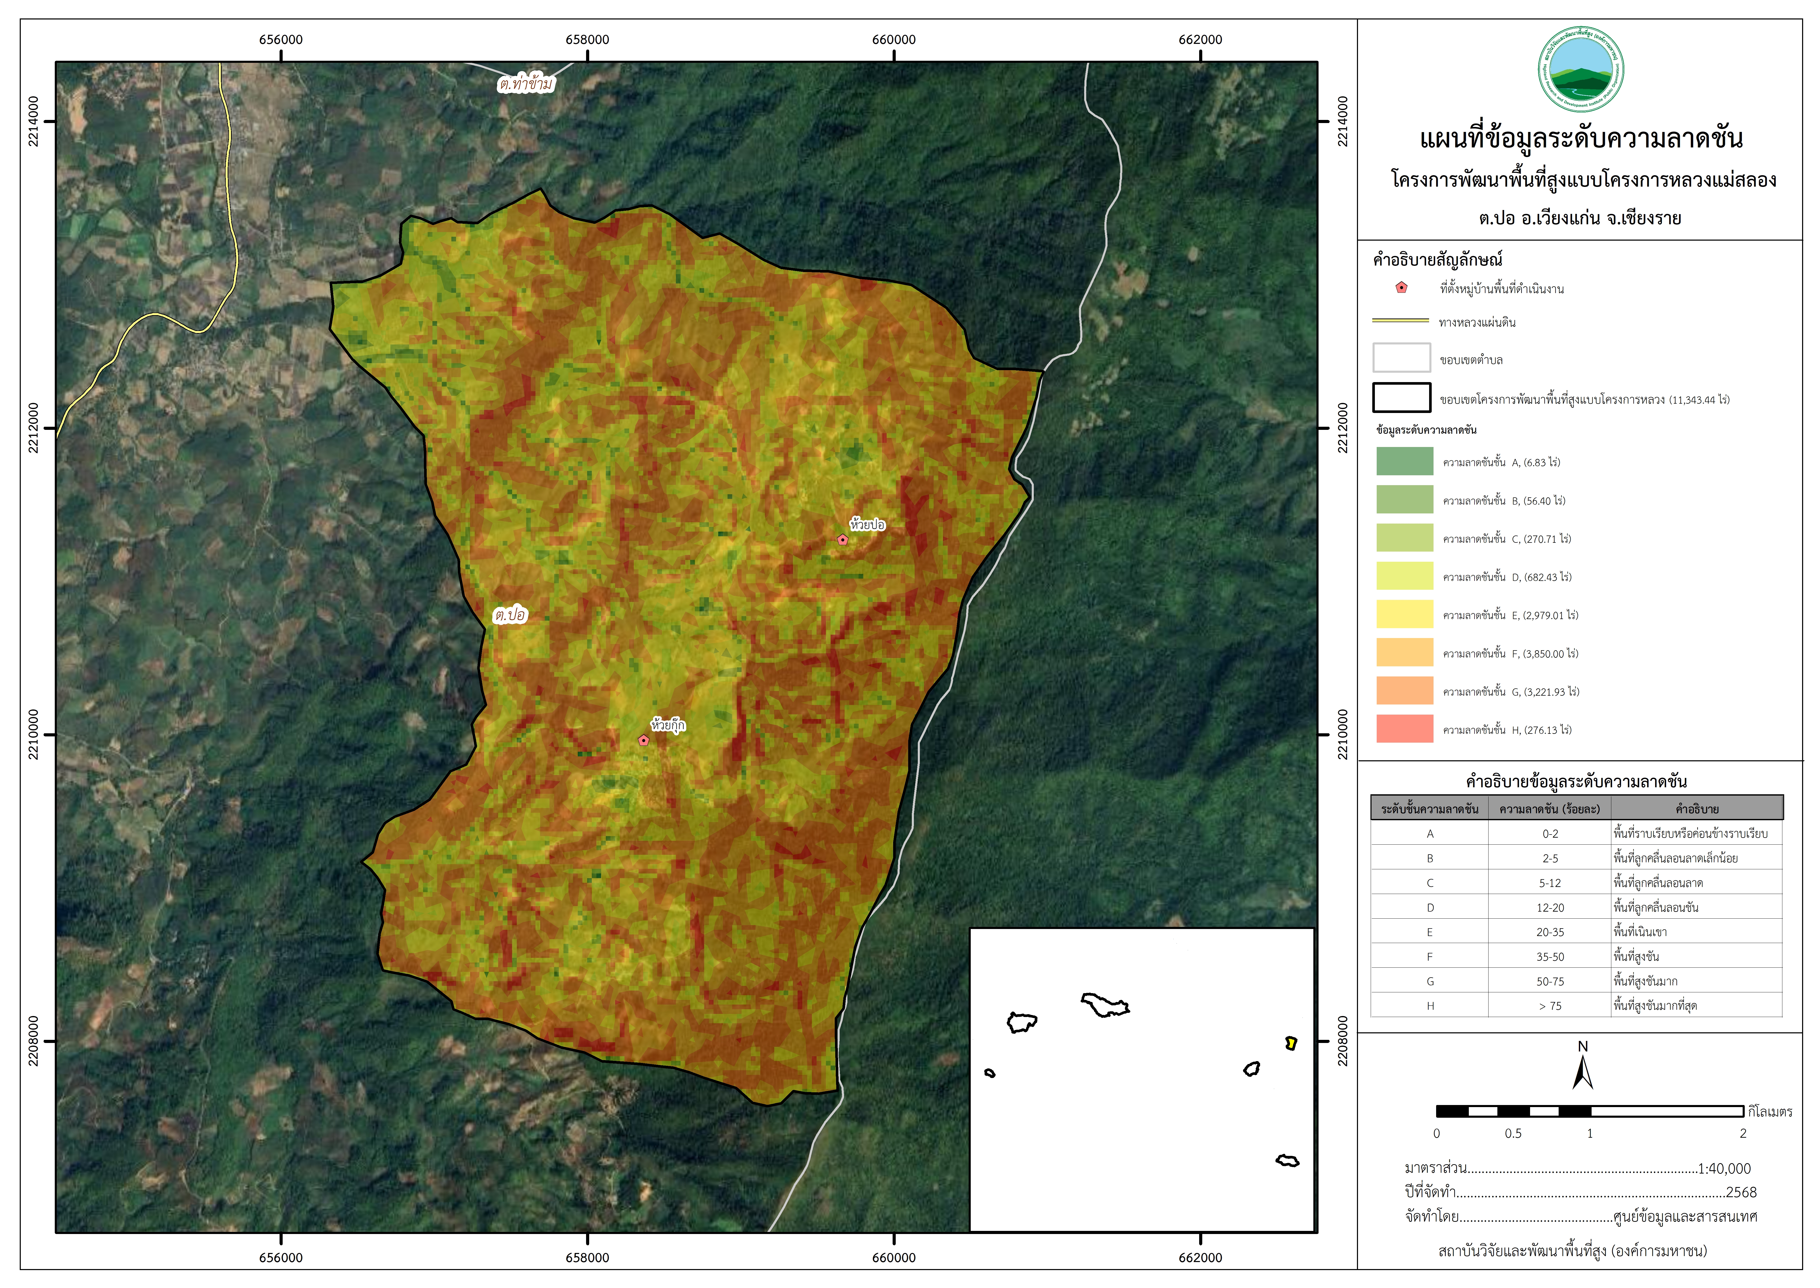The image size is (1820, 1288).
Task: Click the table header ความลาดชัน (ร้อยละ)
Action: point(1550,809)
